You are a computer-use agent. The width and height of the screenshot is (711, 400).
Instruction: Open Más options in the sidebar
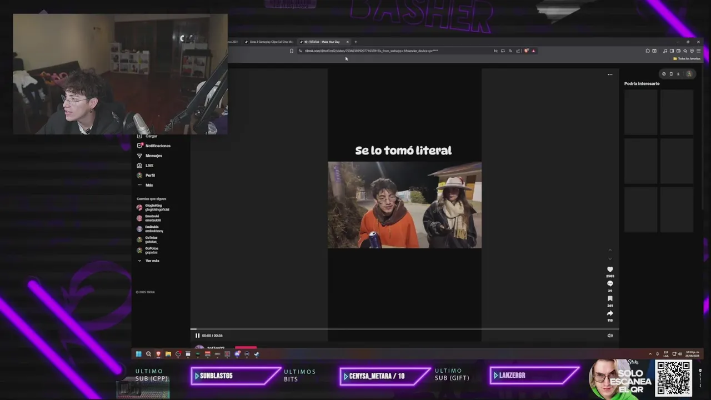(145, 185)
